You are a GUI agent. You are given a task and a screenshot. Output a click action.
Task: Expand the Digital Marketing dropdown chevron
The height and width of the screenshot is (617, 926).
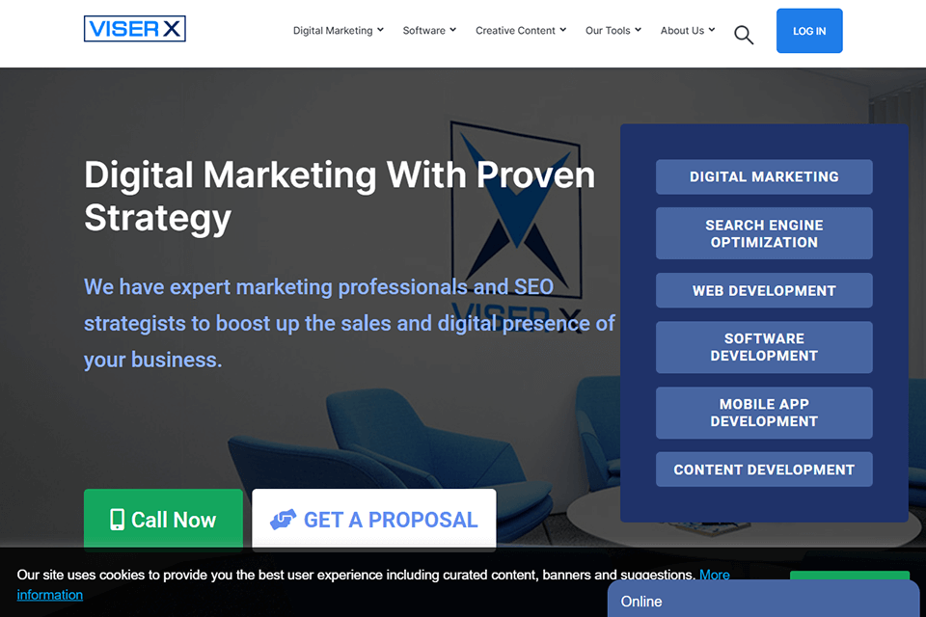click(x=380, y=30)
